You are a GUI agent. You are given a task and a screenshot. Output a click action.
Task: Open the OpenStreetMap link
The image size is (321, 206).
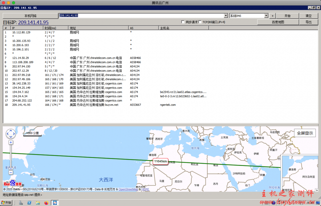pyautogui.click(x=128, y=189)
